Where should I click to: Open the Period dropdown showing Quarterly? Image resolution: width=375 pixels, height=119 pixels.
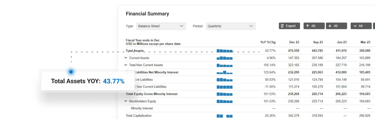tap(231, 26)
